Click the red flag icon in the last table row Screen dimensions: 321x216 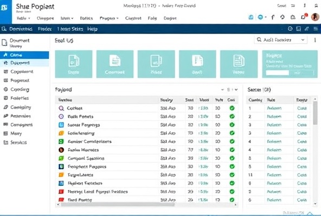61,200
